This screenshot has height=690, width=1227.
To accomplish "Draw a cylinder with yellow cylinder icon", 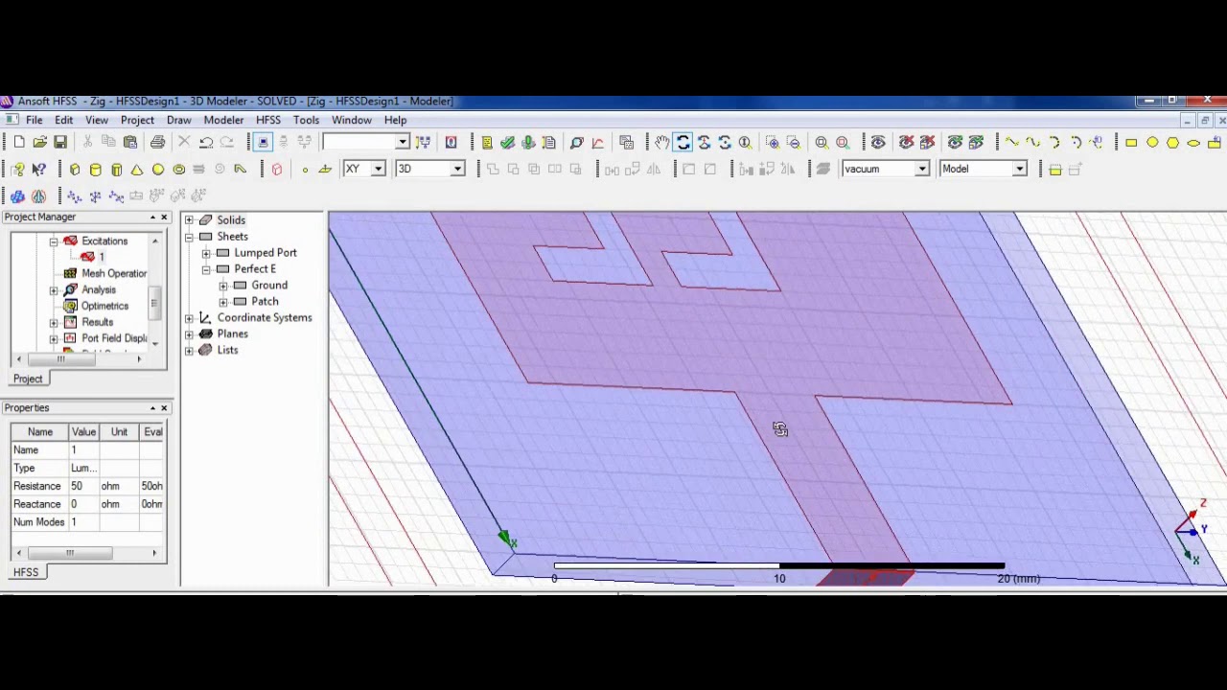I will point(95,169).
